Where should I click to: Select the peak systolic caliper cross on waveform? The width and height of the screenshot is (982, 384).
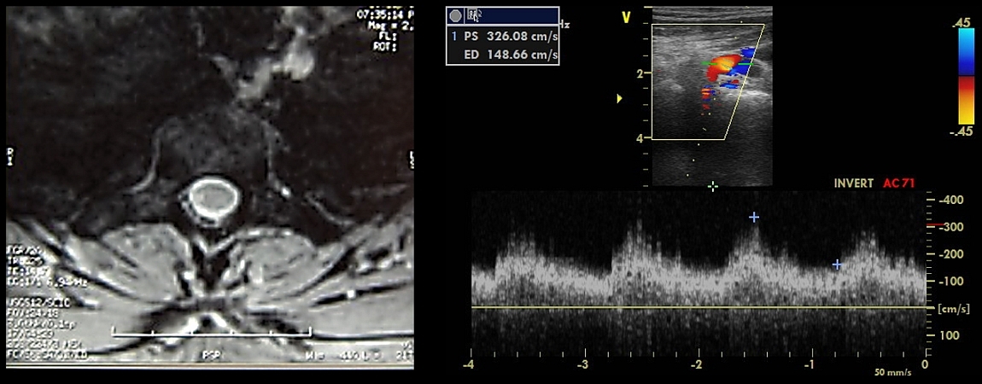click(754, 217)
